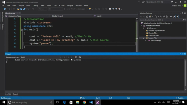Click View Code icon in Solution Explorer
This screenshot has height=105, width=187.
tap(171, 17)
